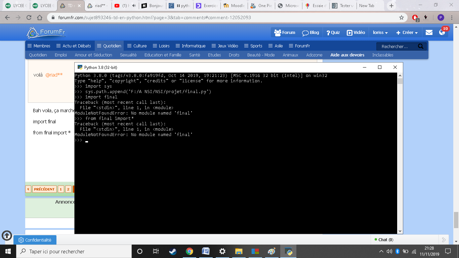The image size is (459, 258).
Task: Show hidden system tray icons chevron
Action: point(381,251)
